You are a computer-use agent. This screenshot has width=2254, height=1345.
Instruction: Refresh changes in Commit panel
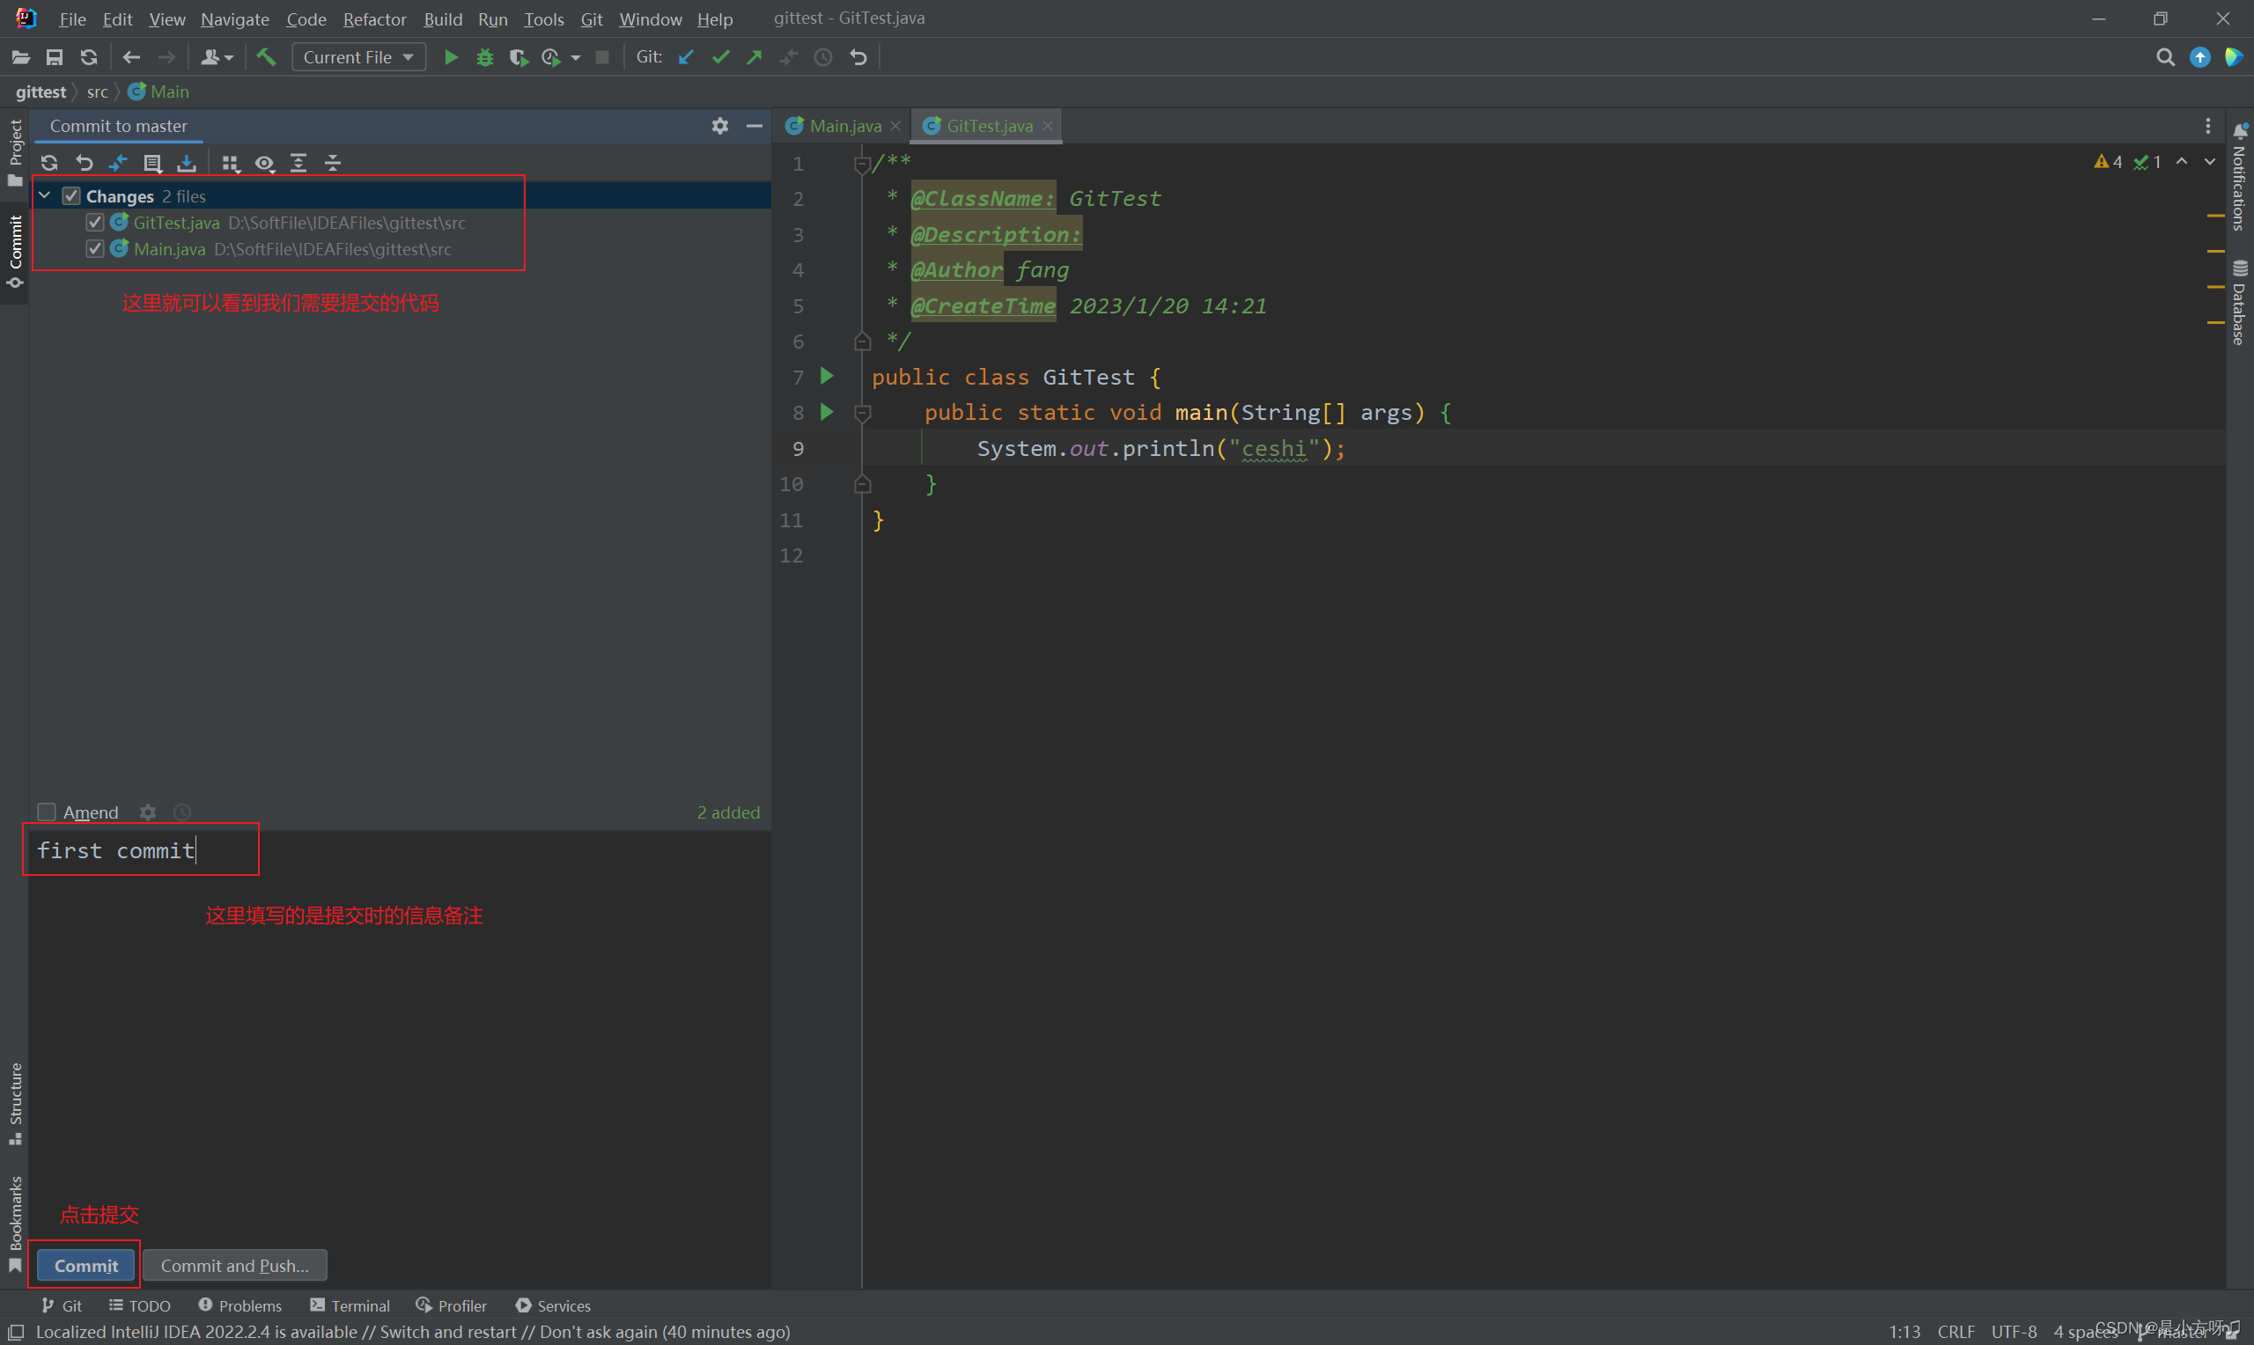50,163
